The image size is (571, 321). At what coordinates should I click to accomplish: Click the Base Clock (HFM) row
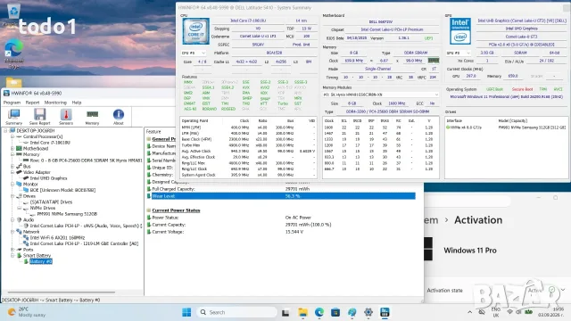tap(248, 139)
